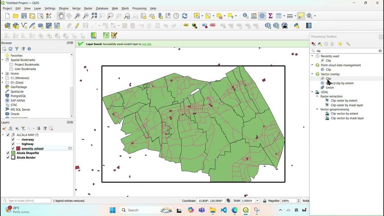This screenshot has height=216, width=384.
Task: Click Filter Browser funnel icon
Action: (x=17, y=49)
